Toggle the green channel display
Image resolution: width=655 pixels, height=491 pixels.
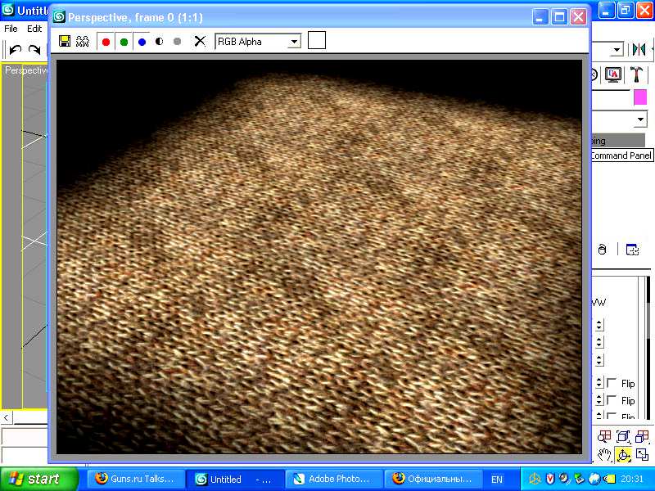(124, 41)
